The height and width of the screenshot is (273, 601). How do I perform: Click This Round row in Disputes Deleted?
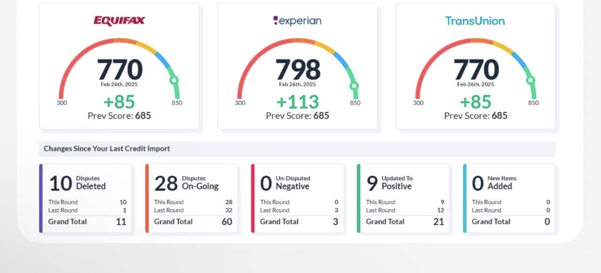click(87, 202)
